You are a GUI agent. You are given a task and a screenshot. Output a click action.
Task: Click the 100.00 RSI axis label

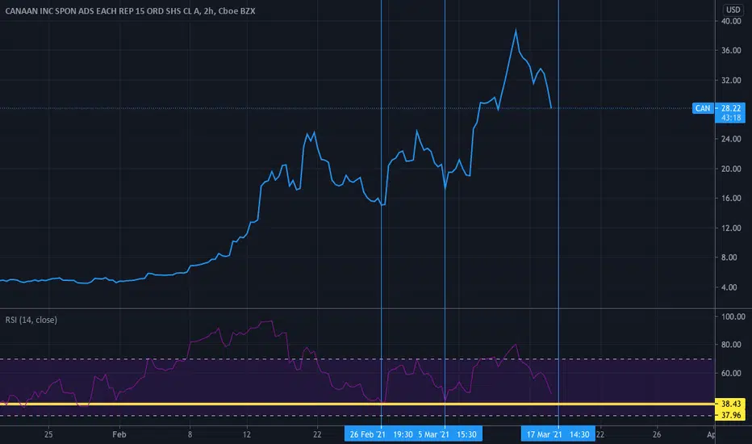[733, 316]
